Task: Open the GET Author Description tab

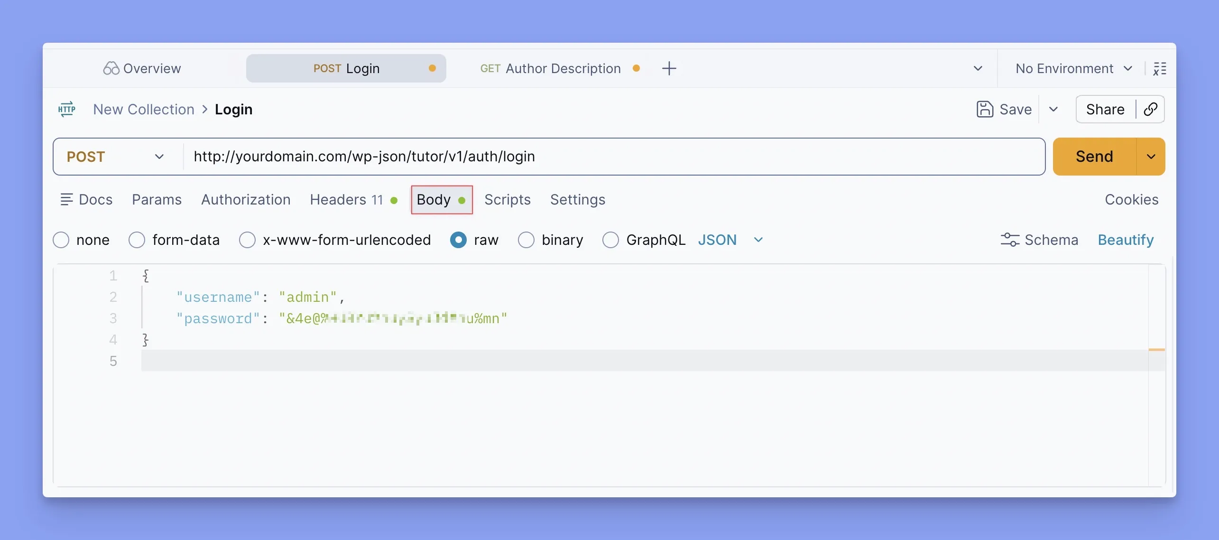Action: (560, 68)
